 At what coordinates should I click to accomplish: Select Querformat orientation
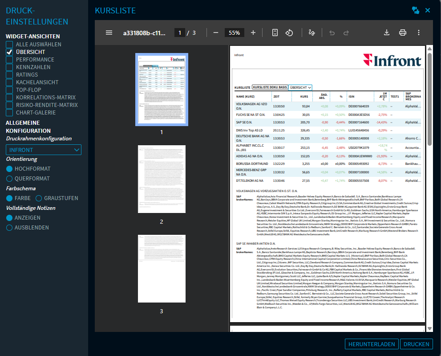coord(9,179)
